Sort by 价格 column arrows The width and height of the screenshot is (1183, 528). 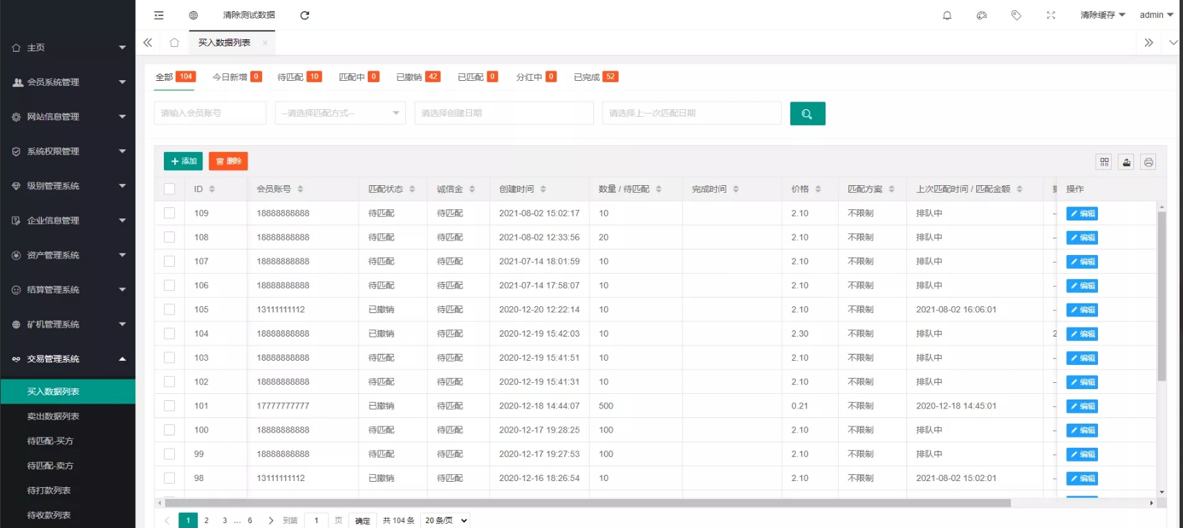819,189
